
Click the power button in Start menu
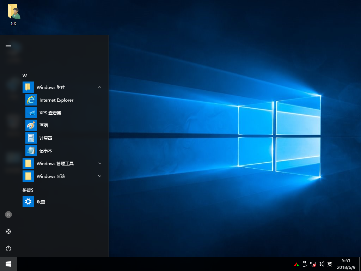8,248
